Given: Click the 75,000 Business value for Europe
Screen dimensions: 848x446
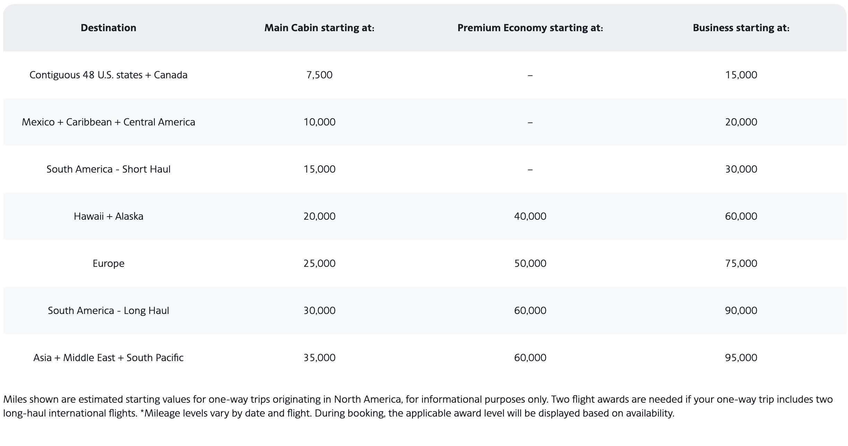Looking at the screenshot, I should coord(741,263).
